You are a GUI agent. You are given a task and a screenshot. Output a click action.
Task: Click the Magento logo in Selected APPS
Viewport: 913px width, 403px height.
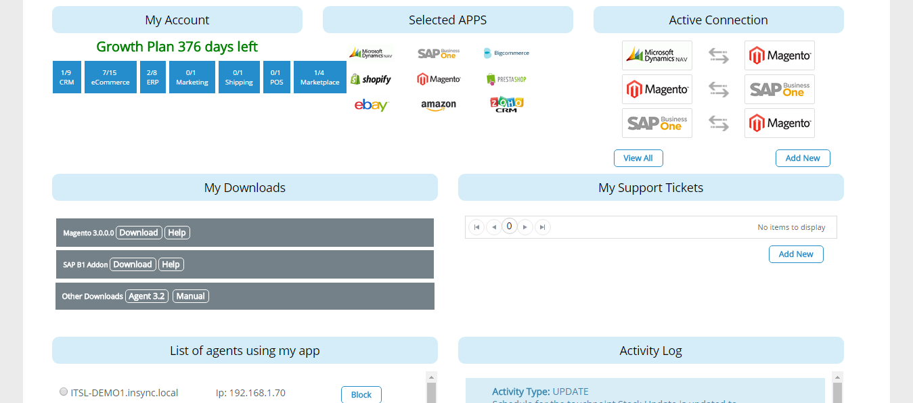pyautogui.click(x=439, y=79)
